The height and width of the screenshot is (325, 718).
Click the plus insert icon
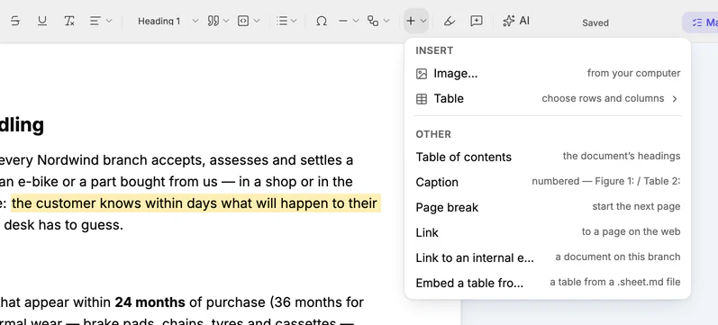point(411,21)
